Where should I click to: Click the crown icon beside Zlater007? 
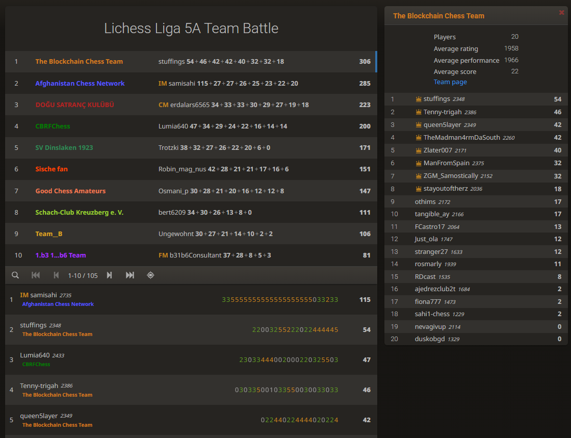(419, 150)
